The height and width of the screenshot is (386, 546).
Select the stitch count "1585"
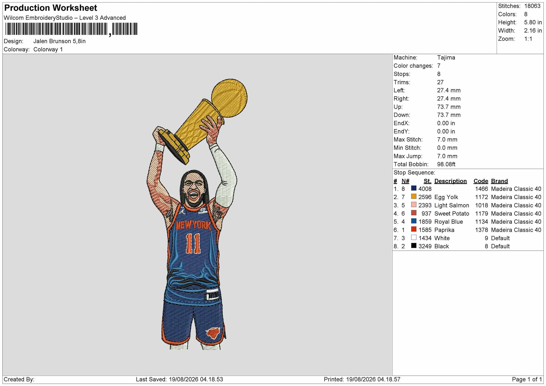tap(425, 230)
